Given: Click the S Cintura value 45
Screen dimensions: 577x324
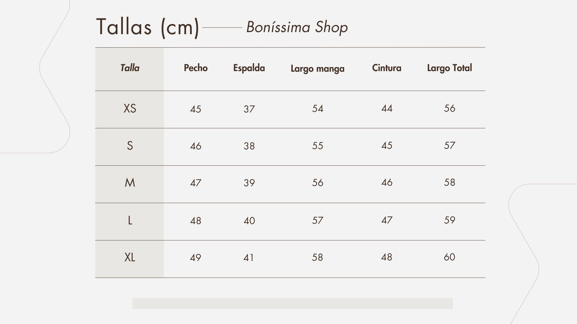Looking at the screenshot, I should pyautogui.click(x=387, y=145).
